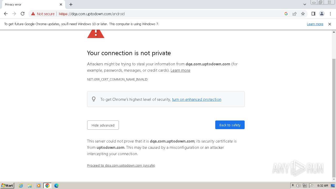Screen dimensions: 336x189
Task: Click the volume speaker tray icon
Action: 298,186
